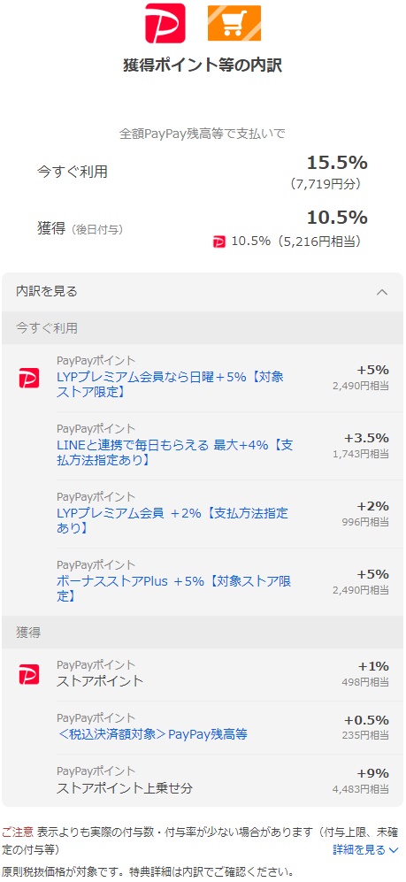Screen dimensions: 406x882
Task: Click the 内訳を見る header label
Action: (47, 291)
